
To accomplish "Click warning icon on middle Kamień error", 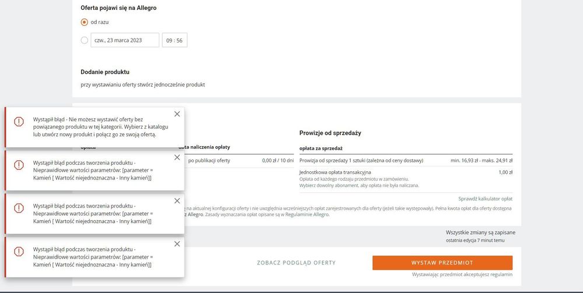I will (x=19, y=209).
